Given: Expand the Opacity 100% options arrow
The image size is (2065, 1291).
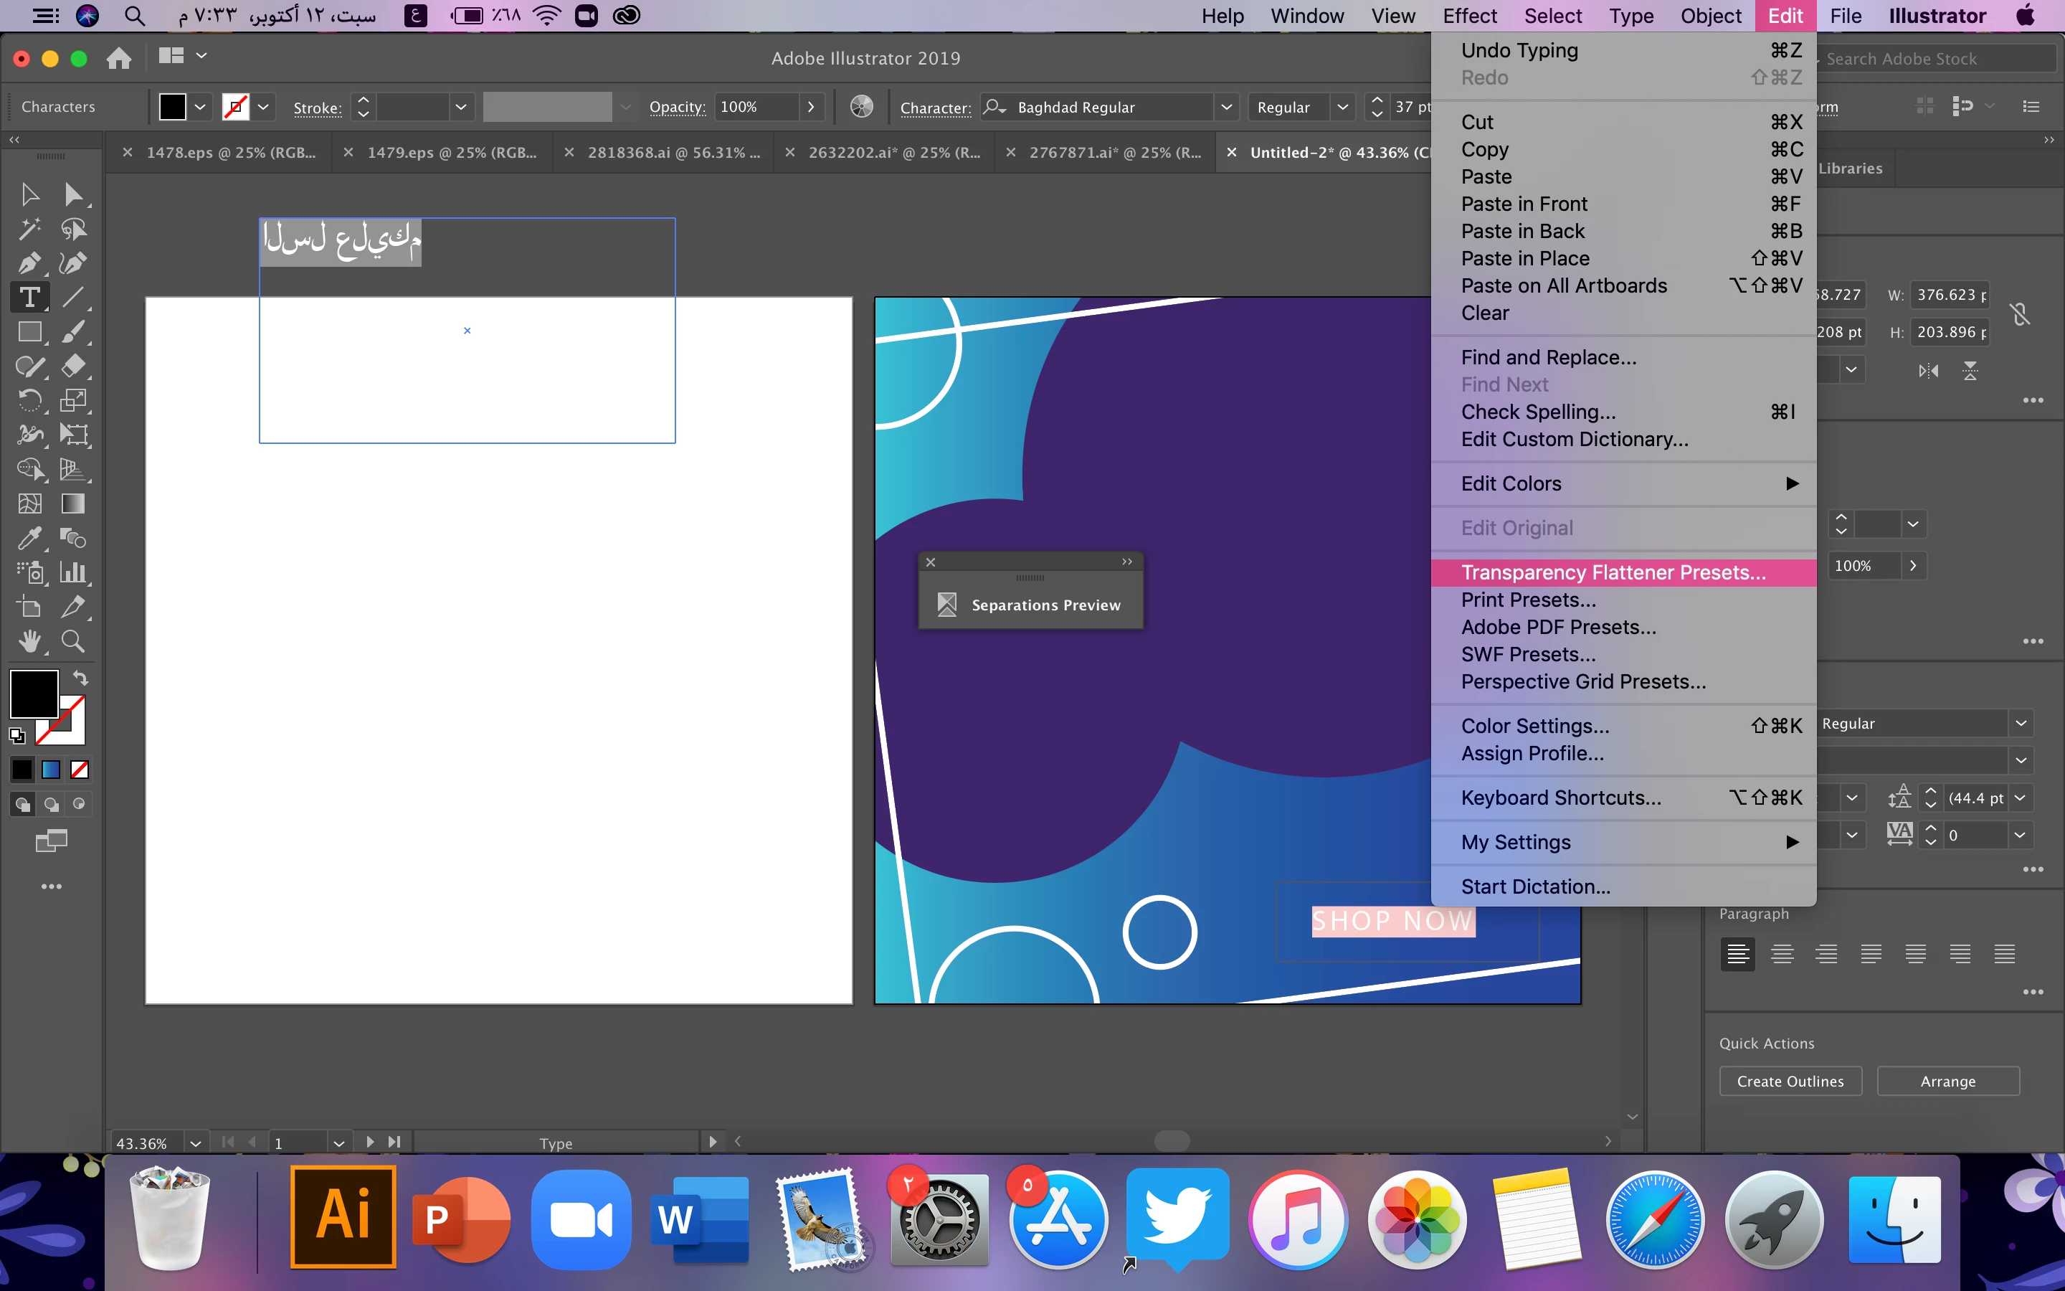Looking at the screenshot, I should coord(811,107).
